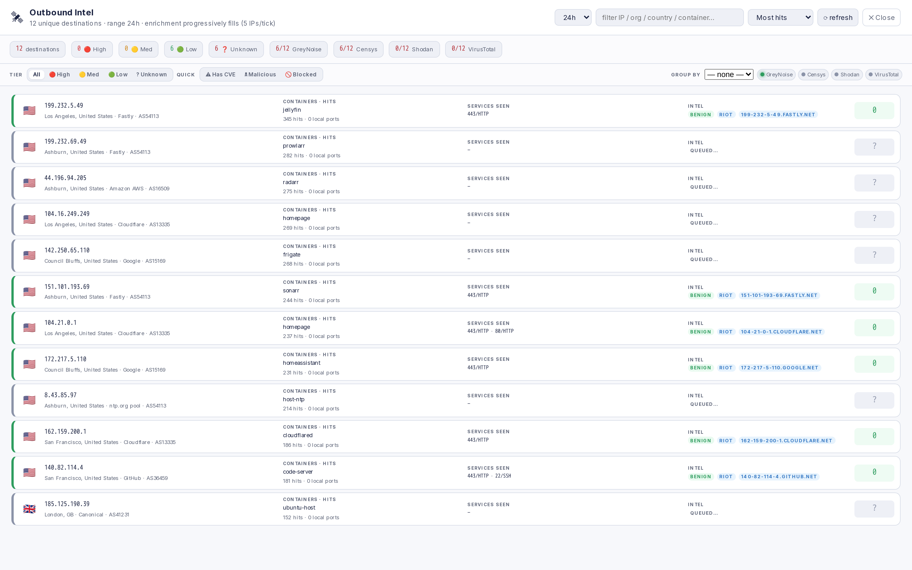Click the US flag next to 104.16.249.249
Viewport: 912px width, 570px height.
(29, 219)
